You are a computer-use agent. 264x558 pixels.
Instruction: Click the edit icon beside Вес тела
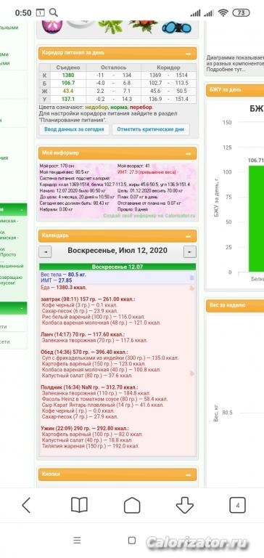[x=192, y=278]
